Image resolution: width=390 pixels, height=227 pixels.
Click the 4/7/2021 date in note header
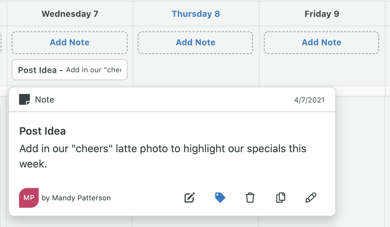pos(309,100)
